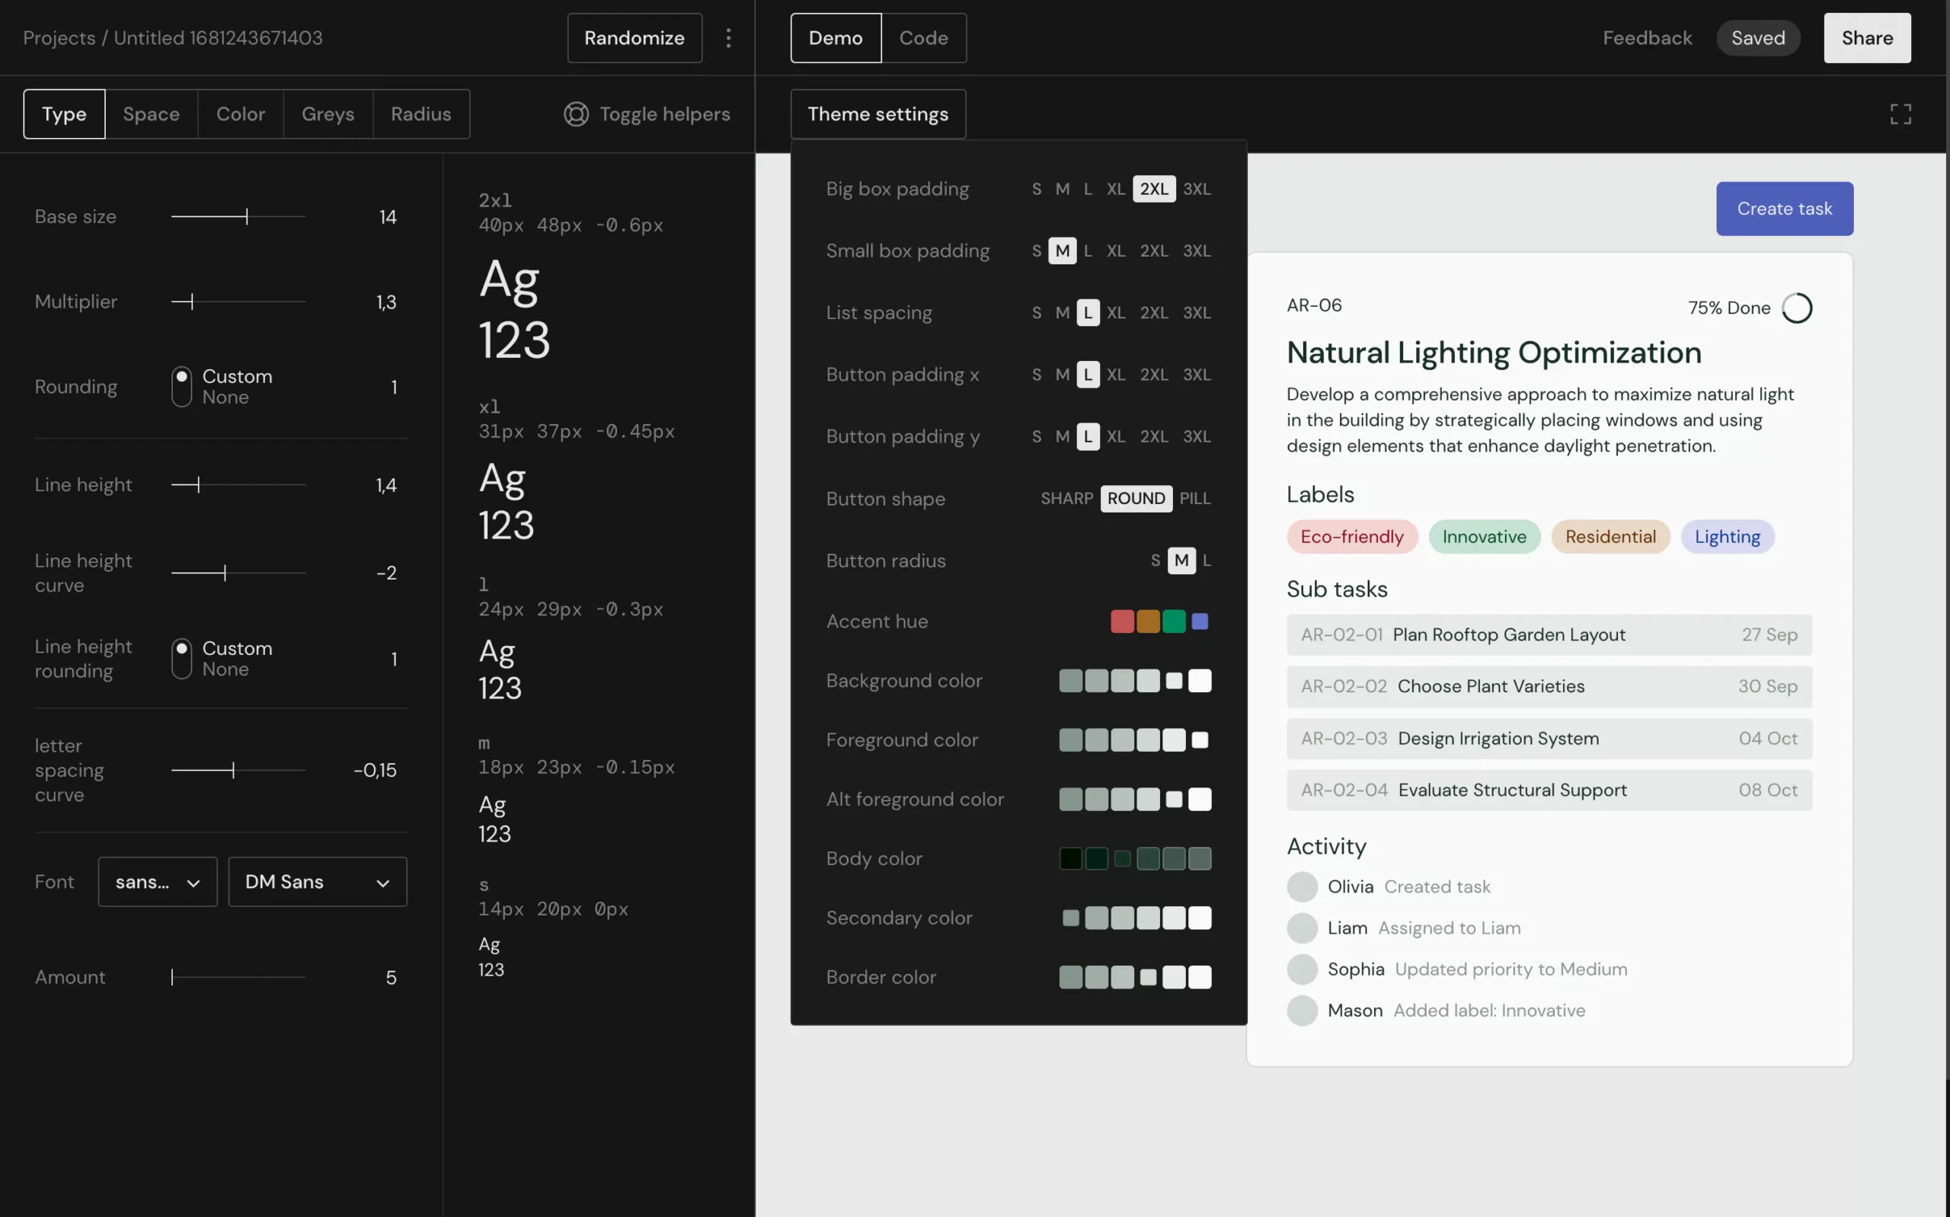The width and height of the screenshot is (1950, 1217).
Task: Toggle the Line height rounding switch
Action: tap(182, 659)
